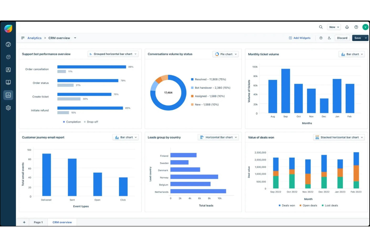Screen dimensions: 370x247
Task: Switch to the Page 1 tab
Action: (38, 222)
